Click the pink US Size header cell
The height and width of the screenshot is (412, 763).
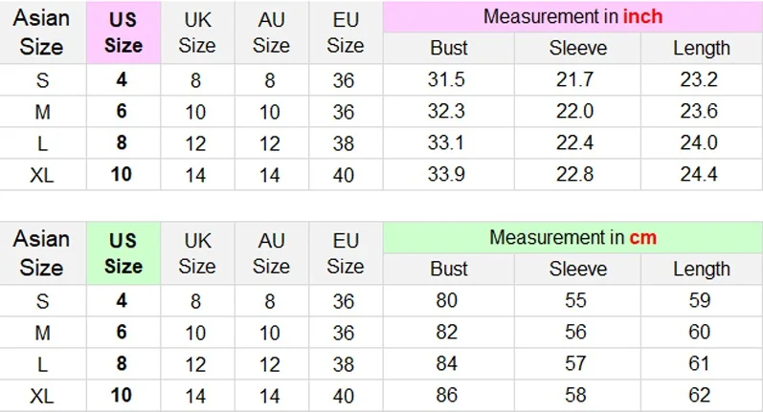click(123, 33)
